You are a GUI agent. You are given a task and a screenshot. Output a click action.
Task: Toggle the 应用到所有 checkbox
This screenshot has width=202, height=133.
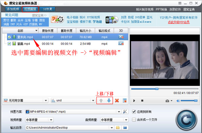pyautogui.click(x=134, y=112)
